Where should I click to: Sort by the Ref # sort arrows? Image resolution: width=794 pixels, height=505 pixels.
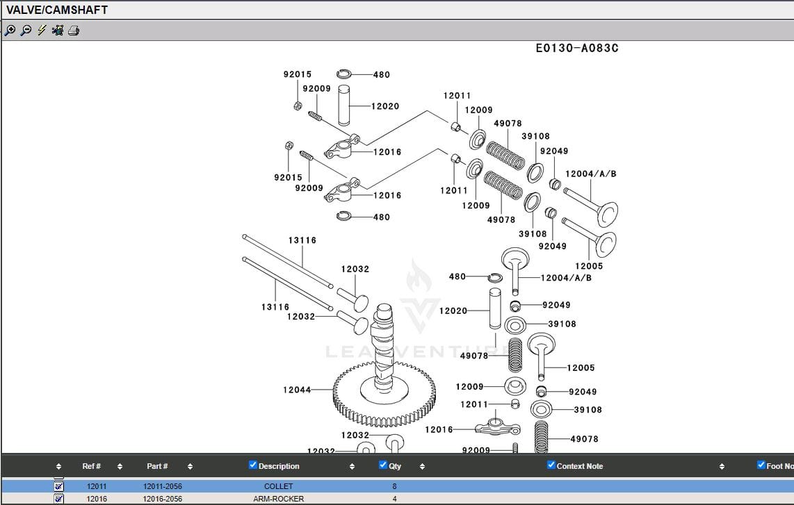point(120,466)
